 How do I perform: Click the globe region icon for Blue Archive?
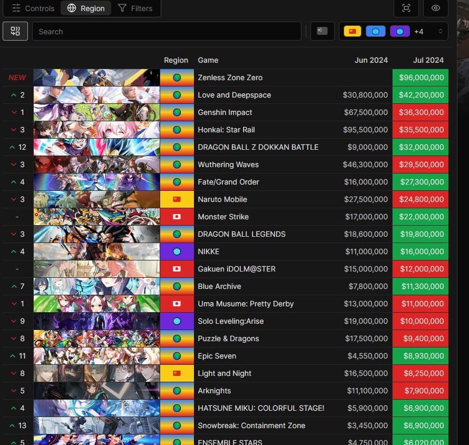pos(177,286)
